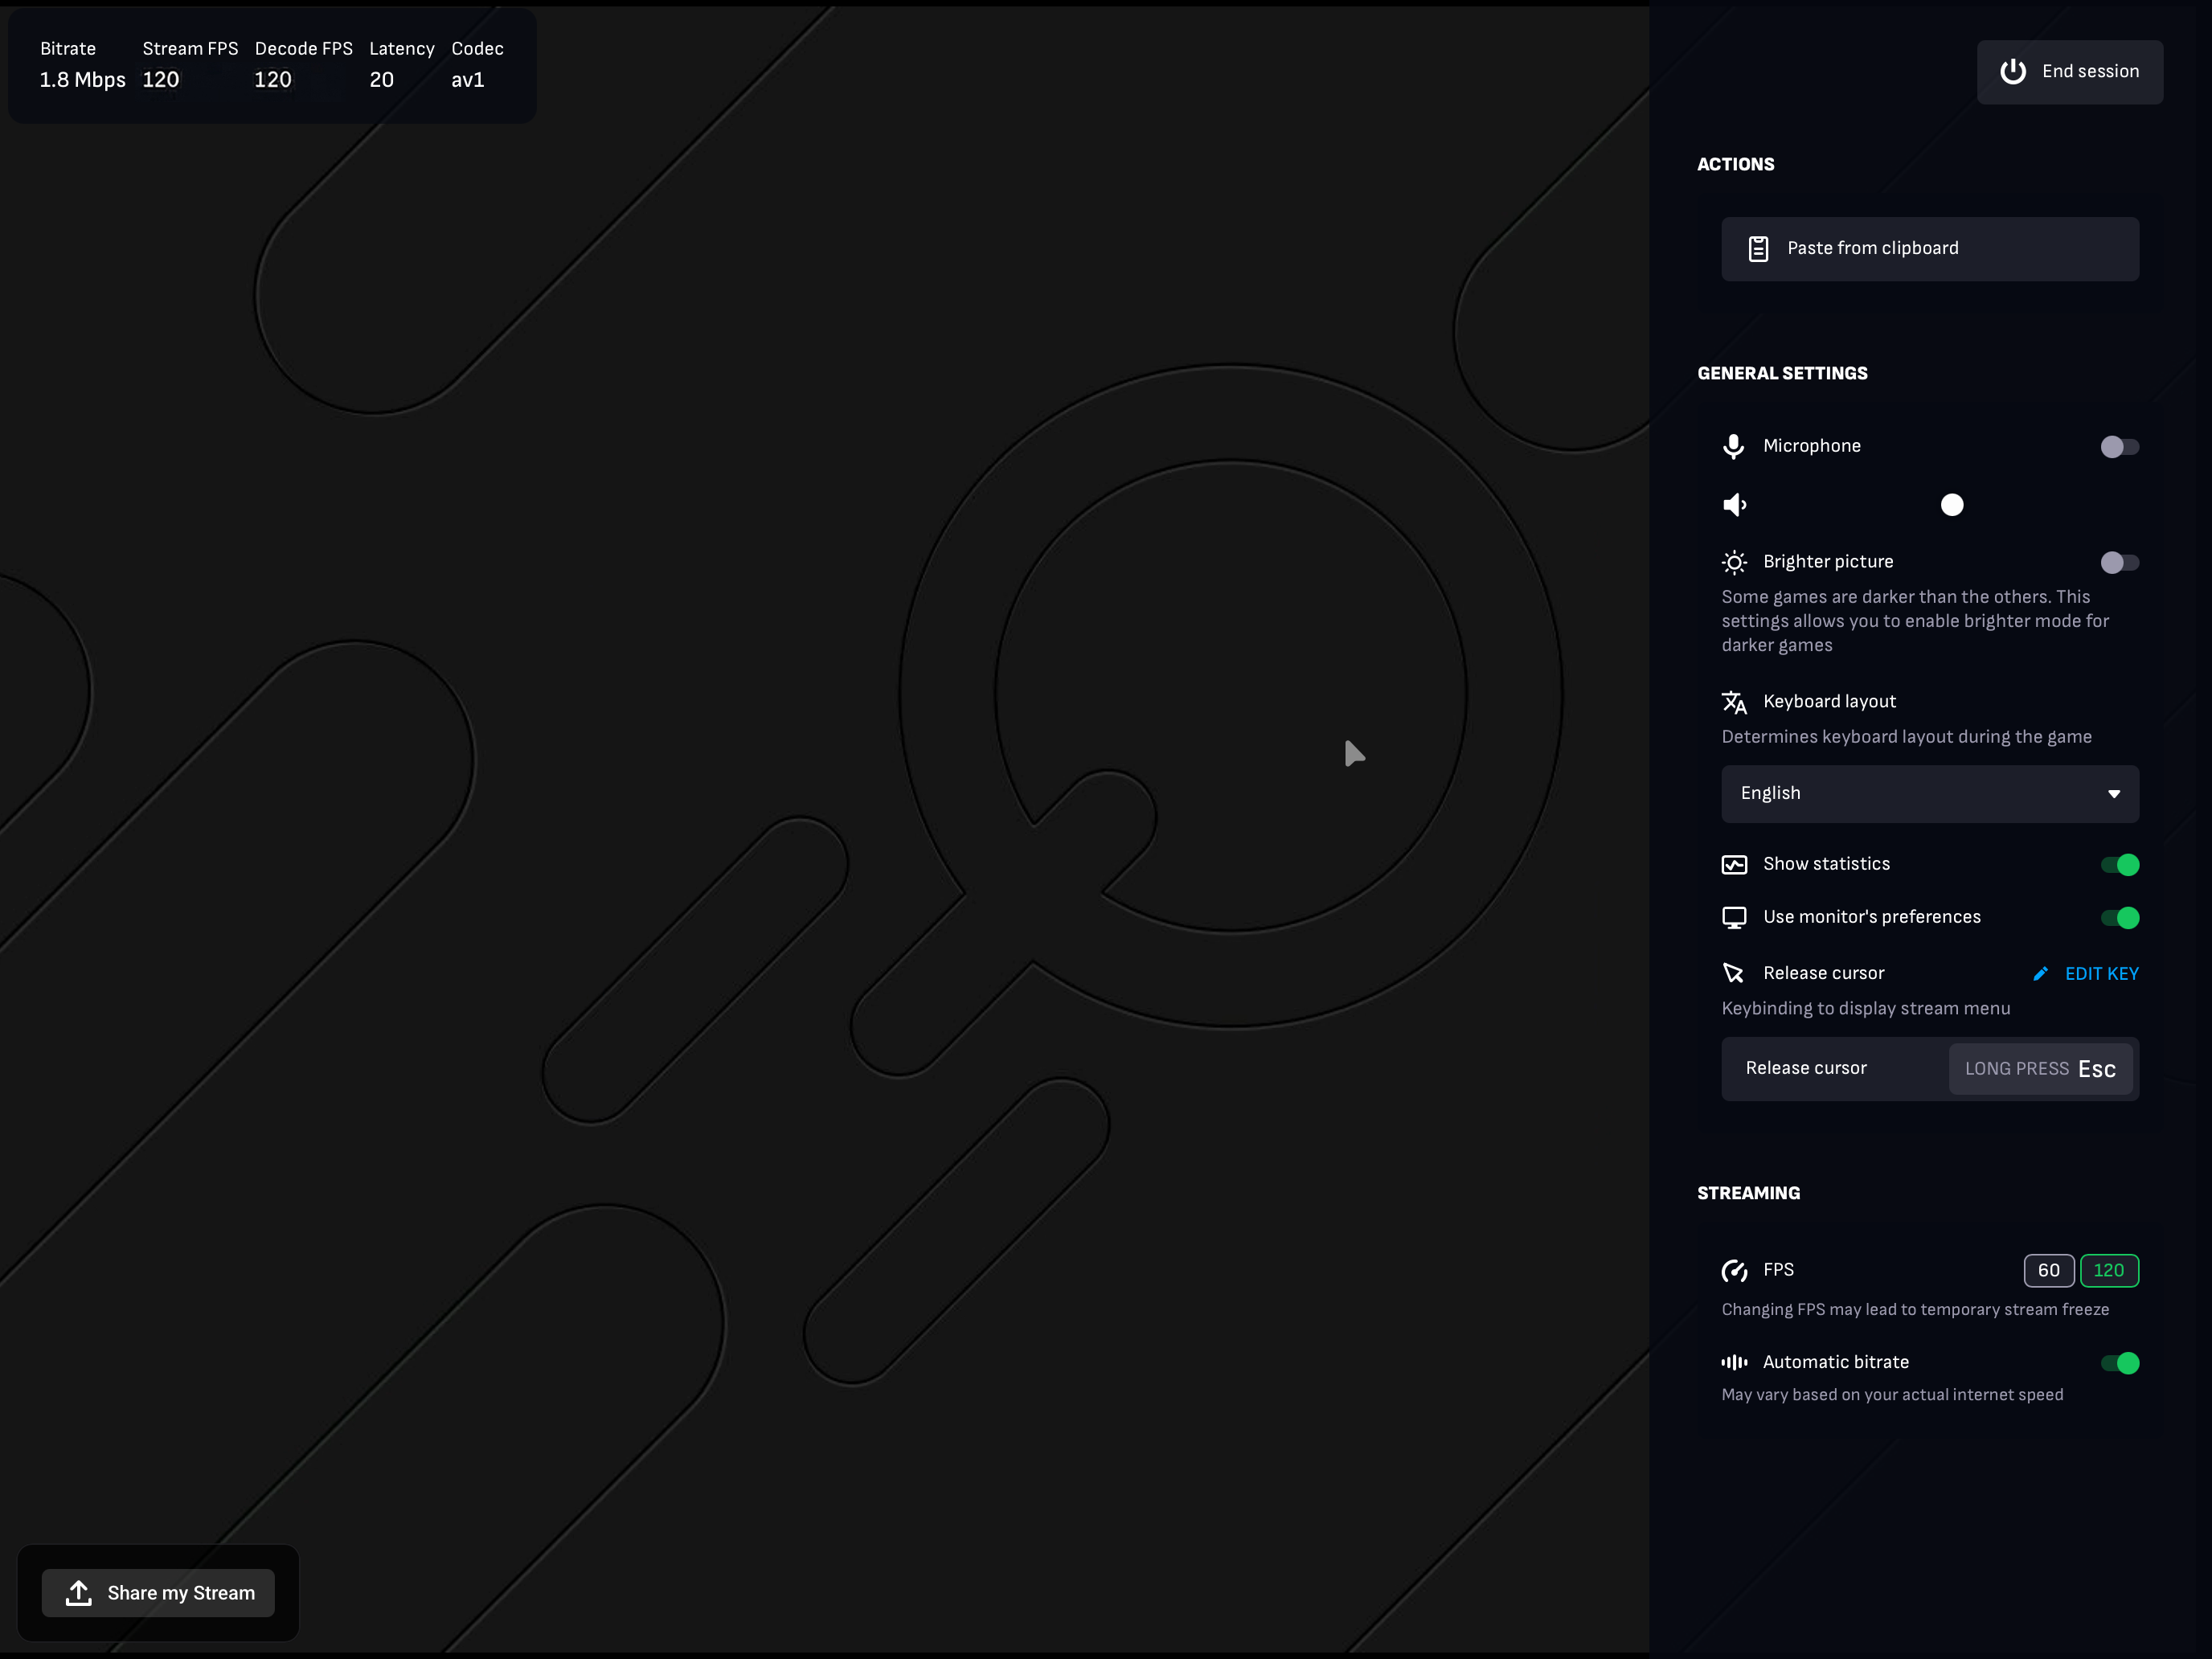Click the Keyboard layout translate icon
This screenshot has height=1659, width=2212.
(1735, 702)
